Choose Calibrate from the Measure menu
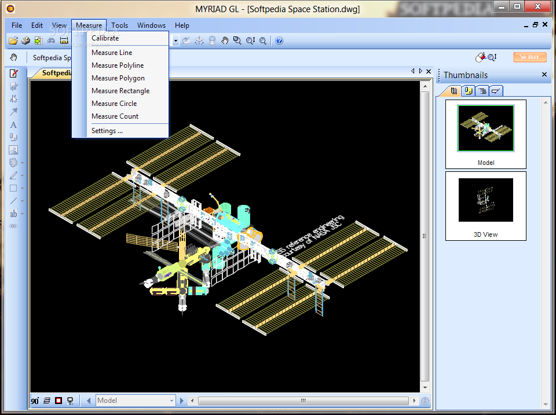Viewport: 556px width, 415px height. point(120,38)
